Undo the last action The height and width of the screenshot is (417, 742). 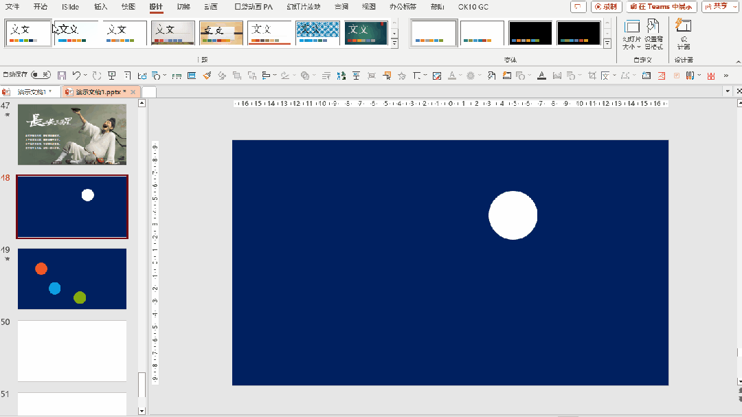click(x=76, y=76)
